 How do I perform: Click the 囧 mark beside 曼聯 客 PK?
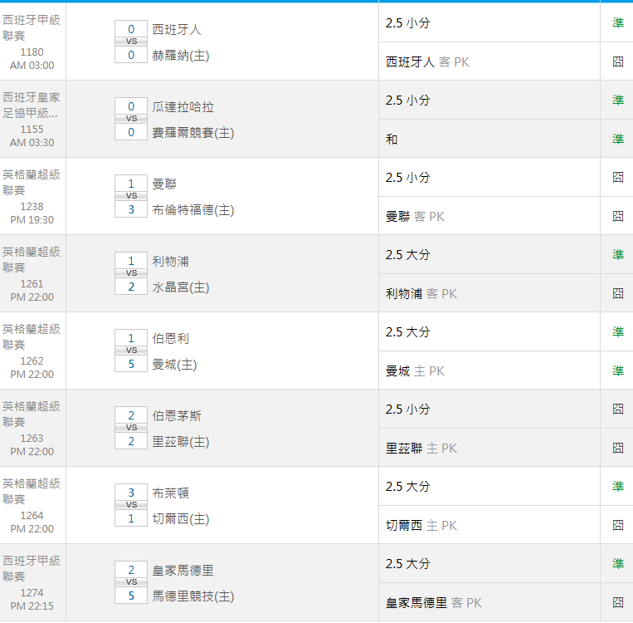pos(617,216)
